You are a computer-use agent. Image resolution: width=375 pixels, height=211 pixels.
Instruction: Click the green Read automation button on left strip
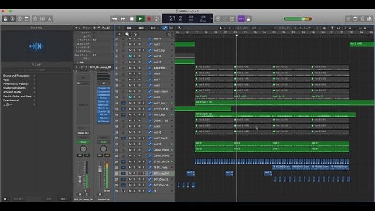(x=83, y=142)
